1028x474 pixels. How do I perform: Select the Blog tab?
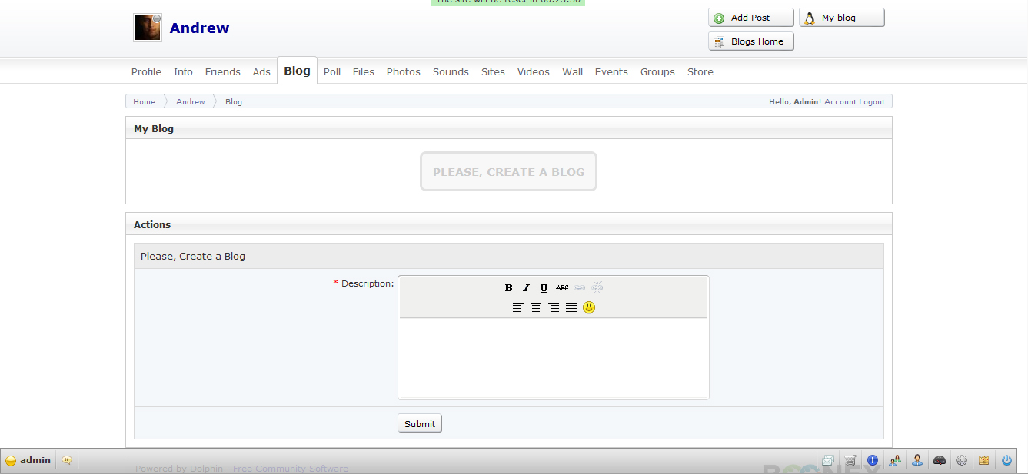point(297,71)
